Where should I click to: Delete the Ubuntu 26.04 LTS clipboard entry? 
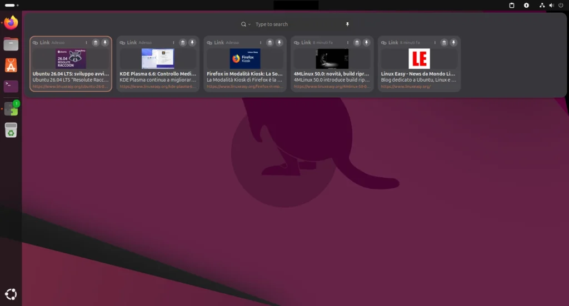point(95,43)
